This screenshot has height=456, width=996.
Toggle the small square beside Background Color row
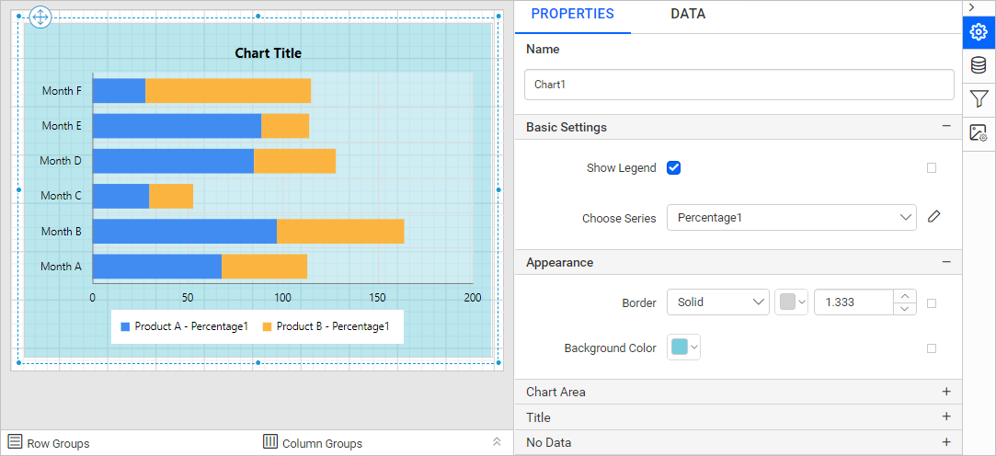932,348
